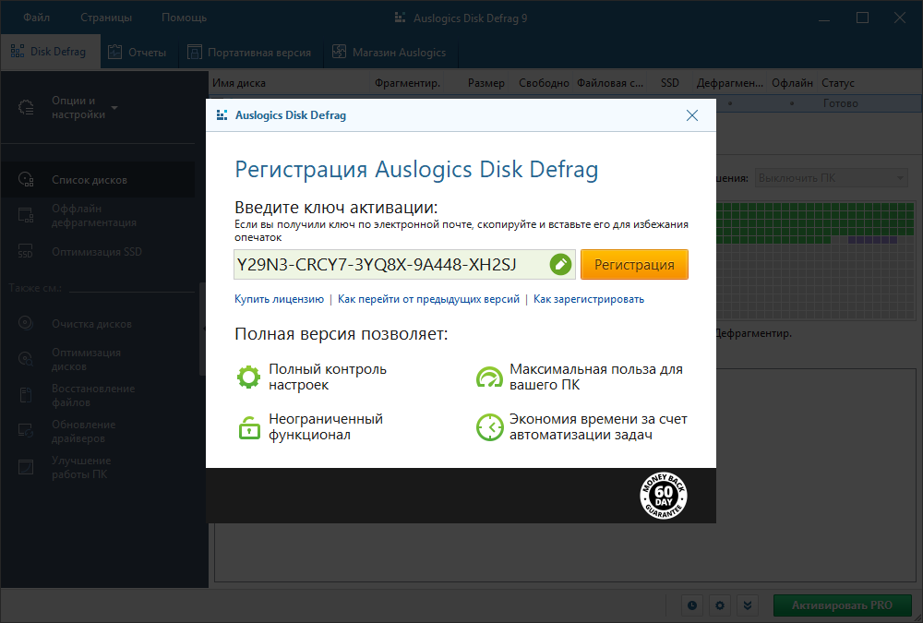Click the Улучшение работы ПК icon

click(x=25, y=467)
